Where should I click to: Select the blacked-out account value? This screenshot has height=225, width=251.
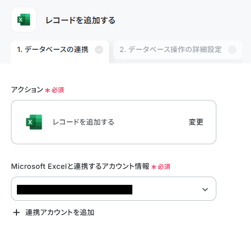click(x=74, y=189)
